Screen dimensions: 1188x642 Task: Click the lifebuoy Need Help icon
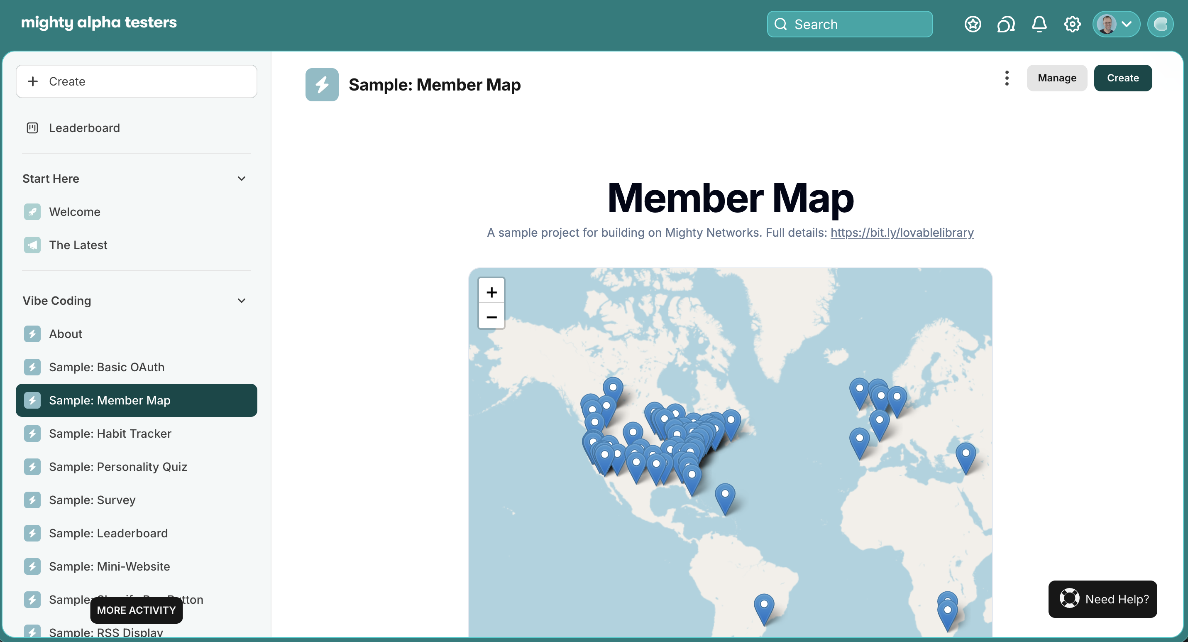[x=1069, y=599]
